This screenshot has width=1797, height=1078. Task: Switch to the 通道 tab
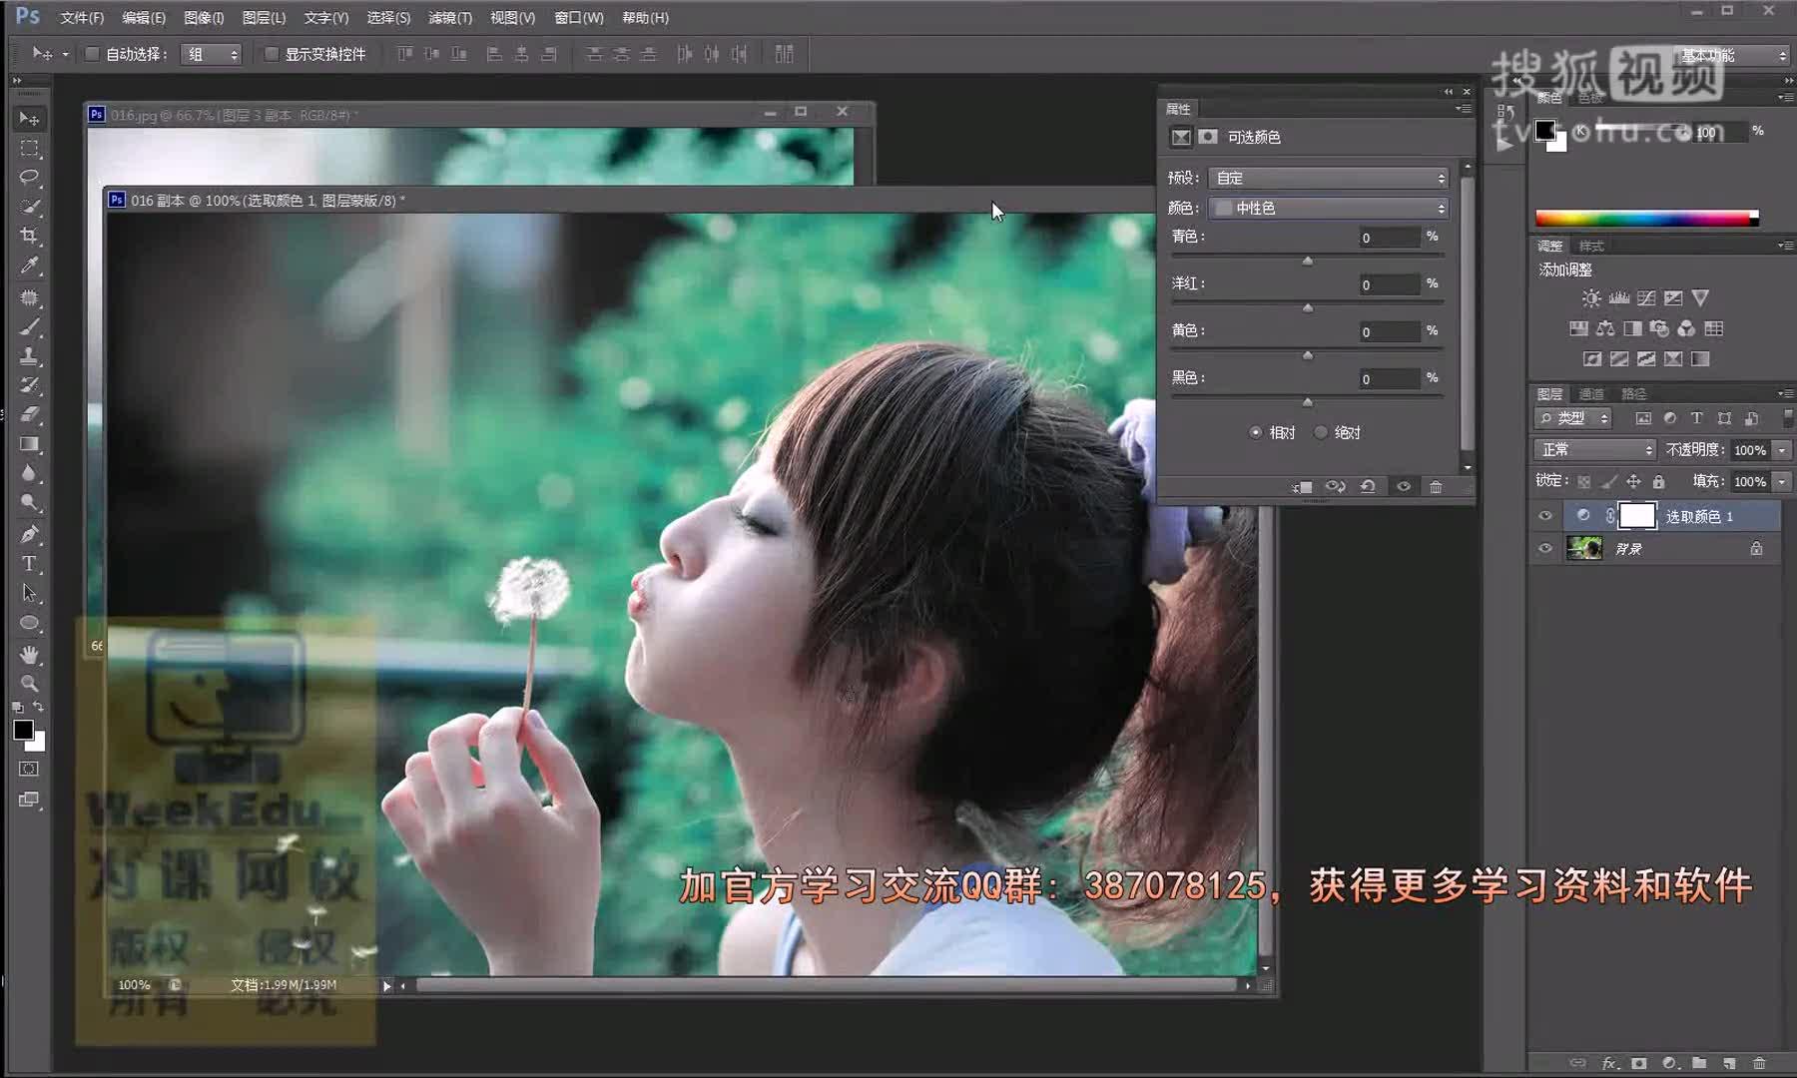1590,393
